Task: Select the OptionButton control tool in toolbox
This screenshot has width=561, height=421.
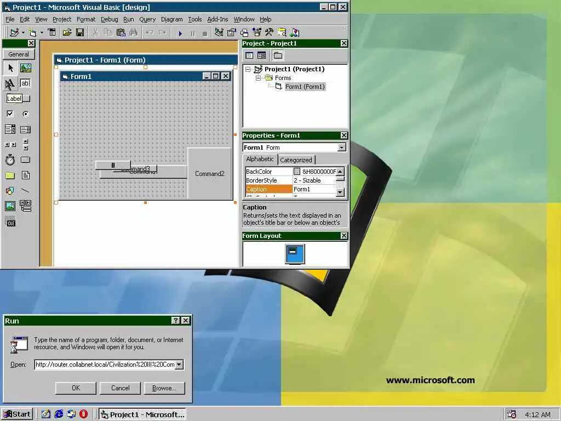Action: 25,114
